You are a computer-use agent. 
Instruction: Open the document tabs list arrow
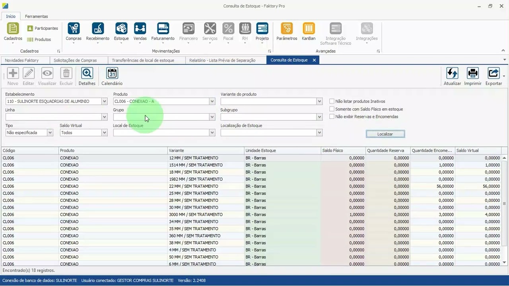coord(505,60)
